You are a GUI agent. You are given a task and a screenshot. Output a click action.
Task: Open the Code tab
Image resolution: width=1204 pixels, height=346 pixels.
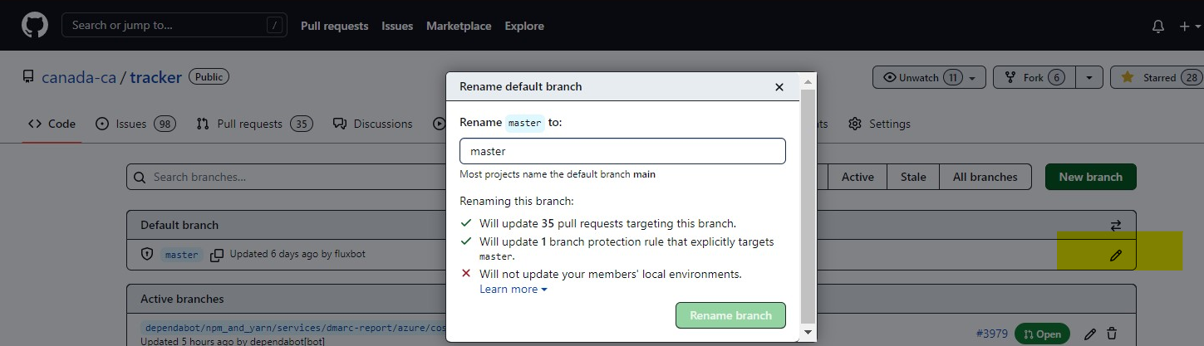[x=52, y=124]
